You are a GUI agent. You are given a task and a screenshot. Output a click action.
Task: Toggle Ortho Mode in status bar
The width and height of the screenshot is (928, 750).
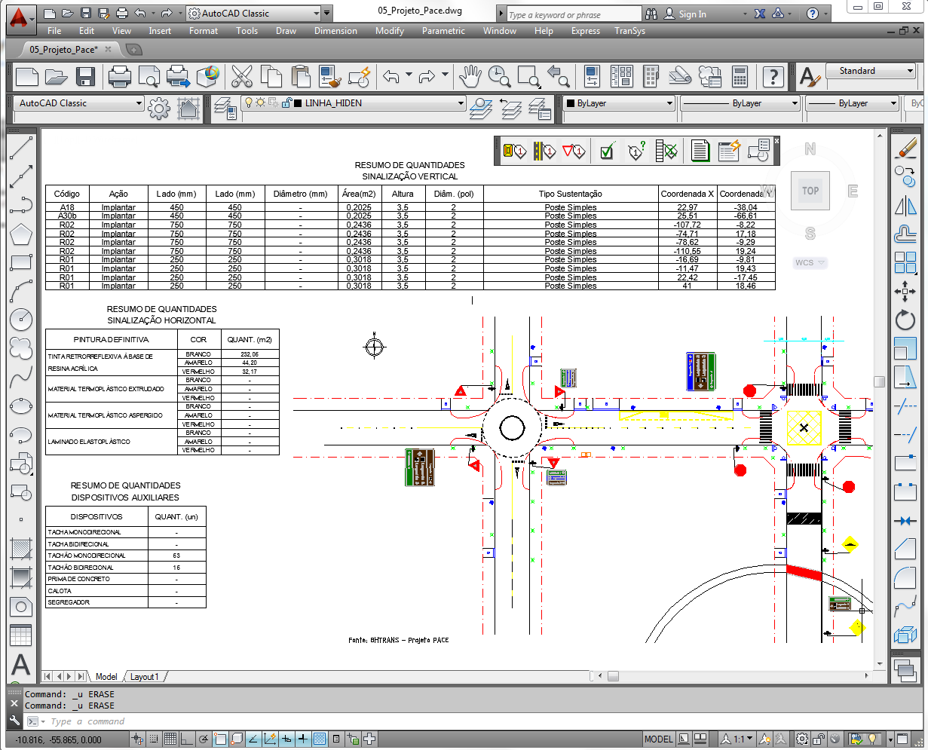click(x=186, y=739)
